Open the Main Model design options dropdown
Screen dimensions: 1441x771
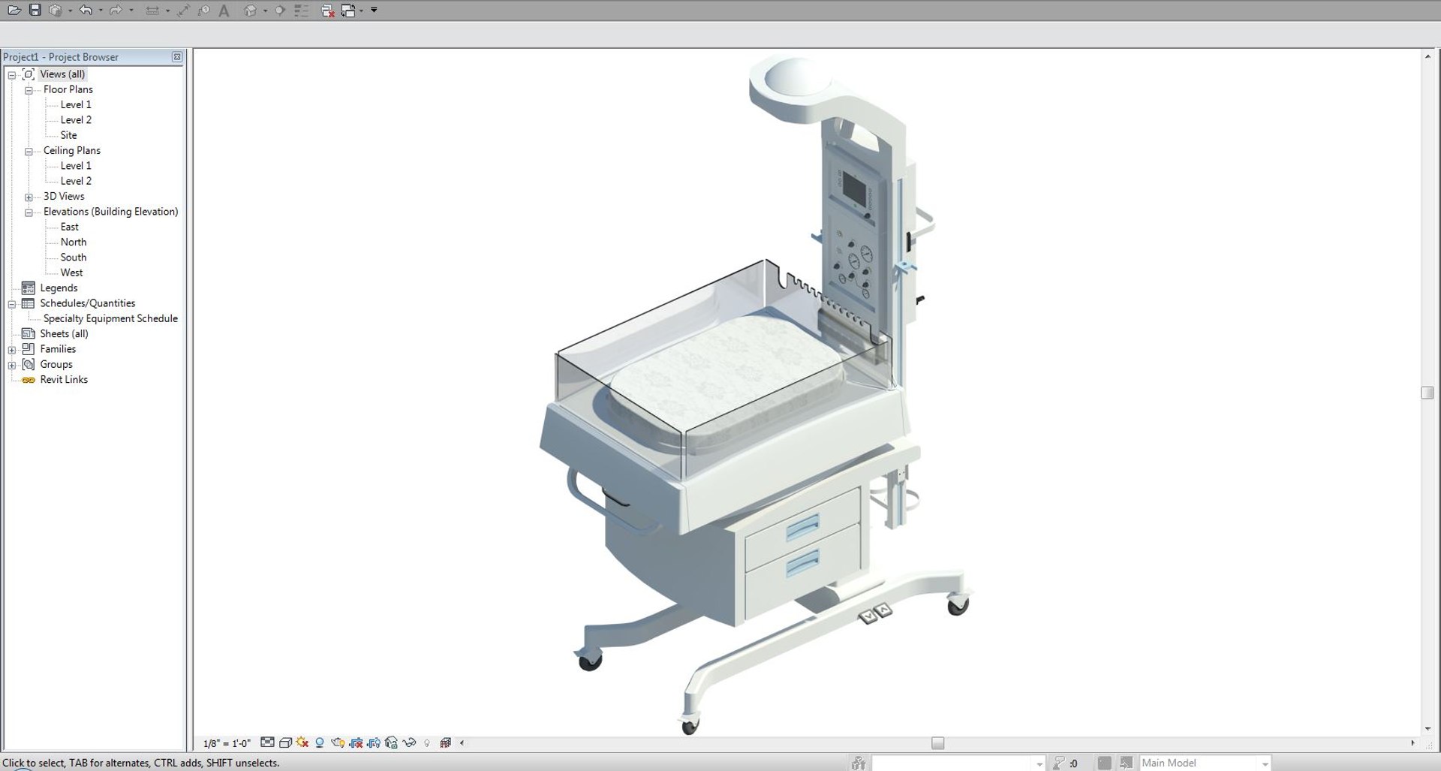coord(1265,763)
